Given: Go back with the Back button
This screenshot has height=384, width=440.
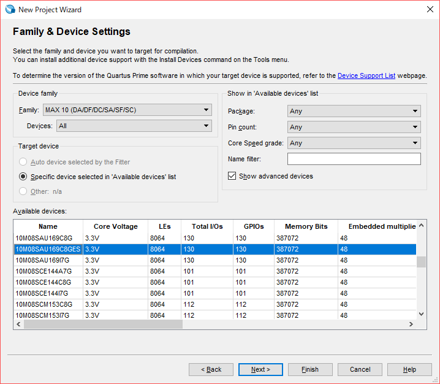Looking at the screenshot, I should (x=211, y=369).
